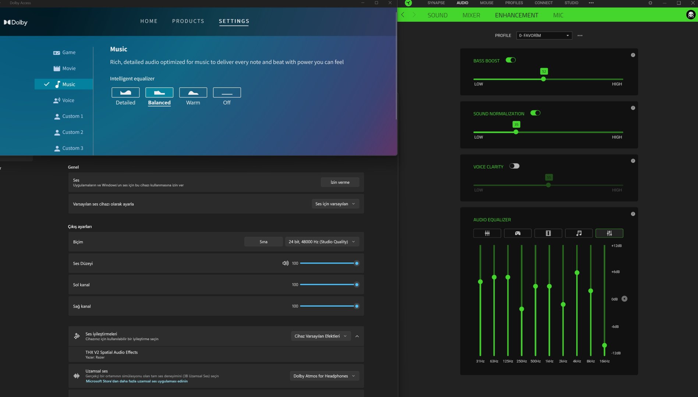Click the İzin verme button
The width and height of the screenshot is (698, 397).
340,182
